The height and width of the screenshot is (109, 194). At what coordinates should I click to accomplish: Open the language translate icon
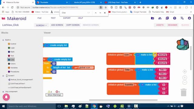pyautogui.click(x=182, y=18)
